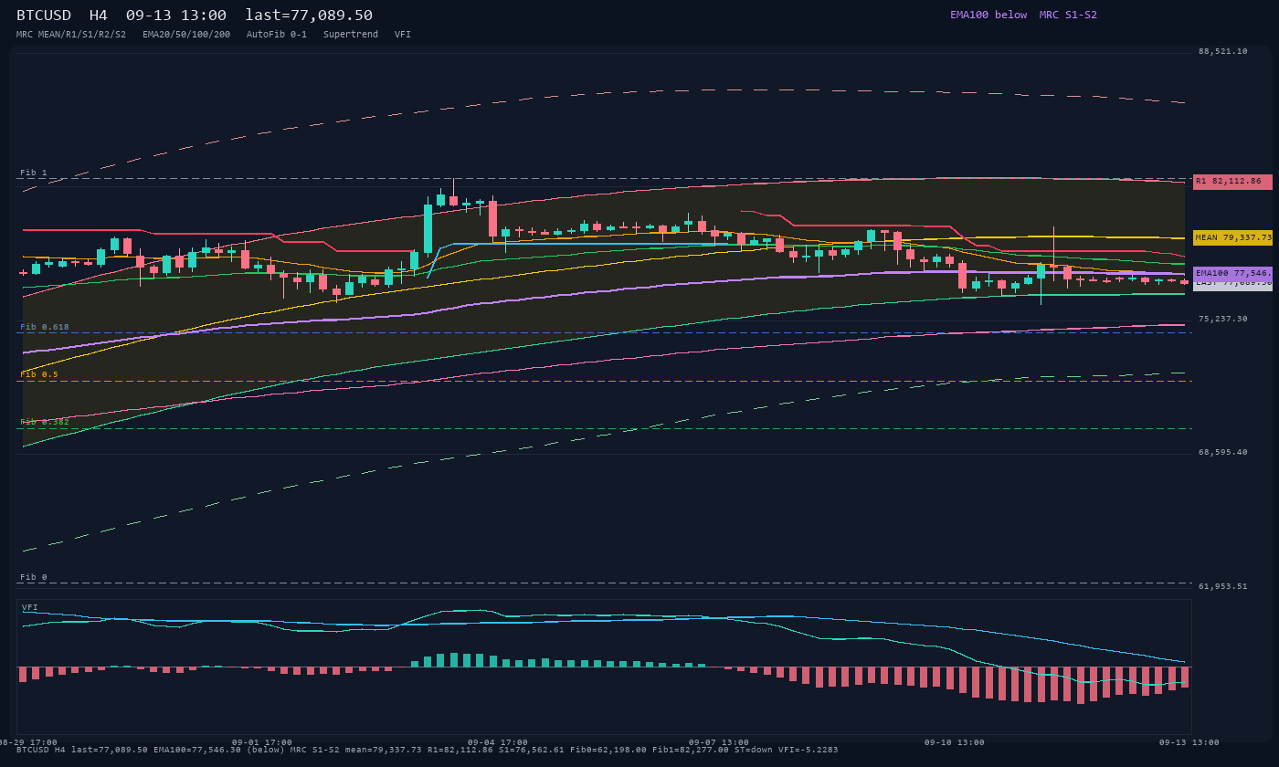Select the H4 timeframe in the chart title
The height and width of the screenshot is (767, 1279).
click(x=100, y=15)
